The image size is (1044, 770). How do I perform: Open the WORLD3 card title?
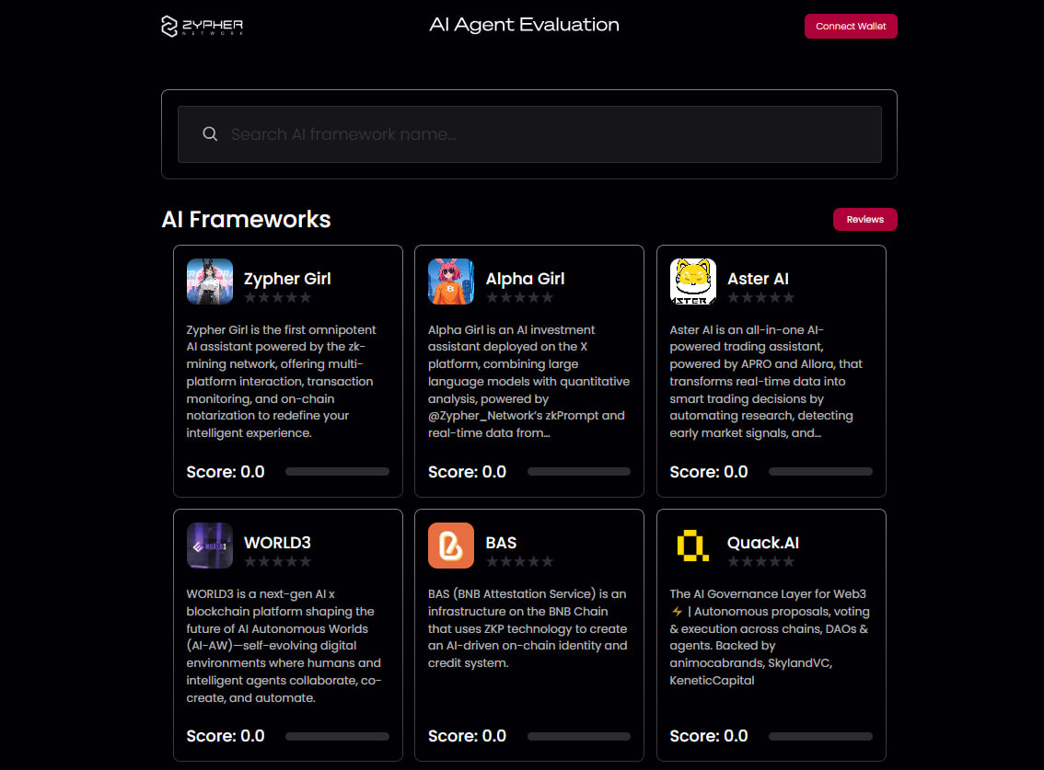coord(277,543)
